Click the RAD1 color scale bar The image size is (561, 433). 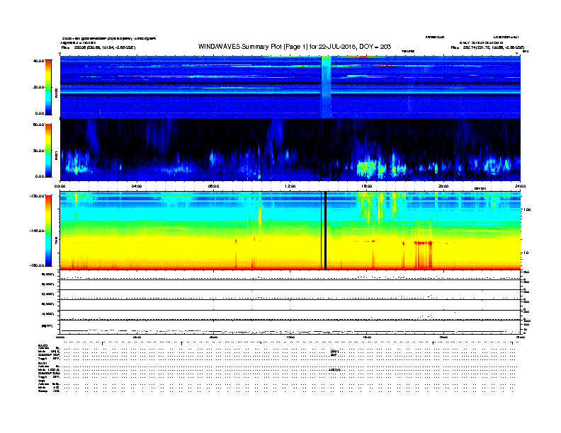48,150
